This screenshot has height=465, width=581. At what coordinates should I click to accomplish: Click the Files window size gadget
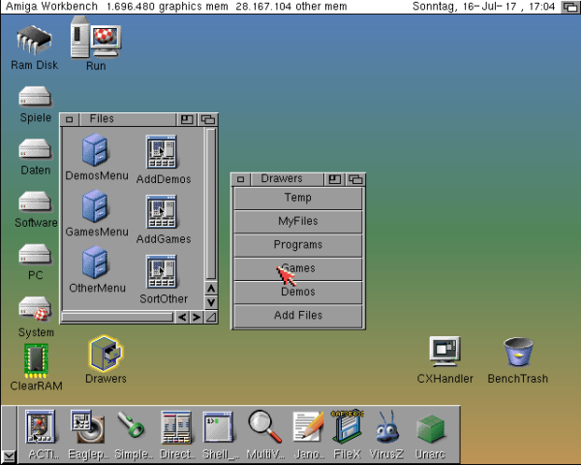click(211, 318)
